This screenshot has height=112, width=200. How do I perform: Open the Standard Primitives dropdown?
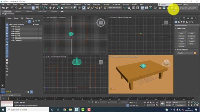click(x=187, y=26)
